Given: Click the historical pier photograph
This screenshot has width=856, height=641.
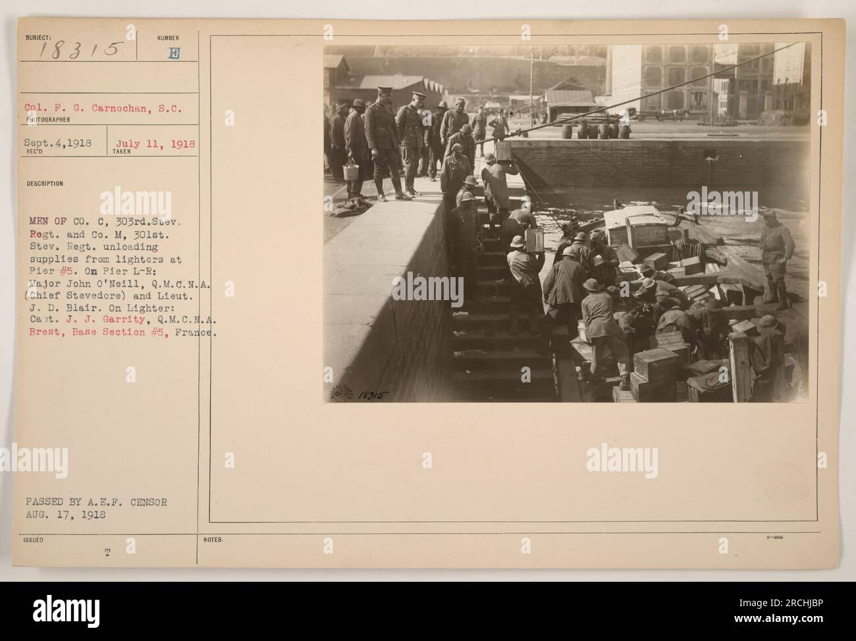Looking at the screenshot, I should tap(567, 224).
